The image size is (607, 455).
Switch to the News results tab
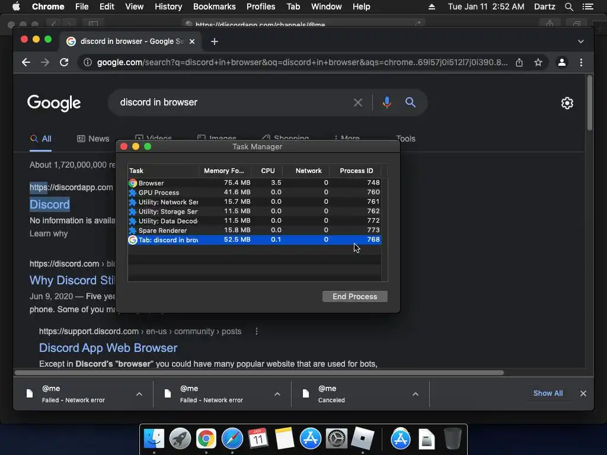[93, 139]
